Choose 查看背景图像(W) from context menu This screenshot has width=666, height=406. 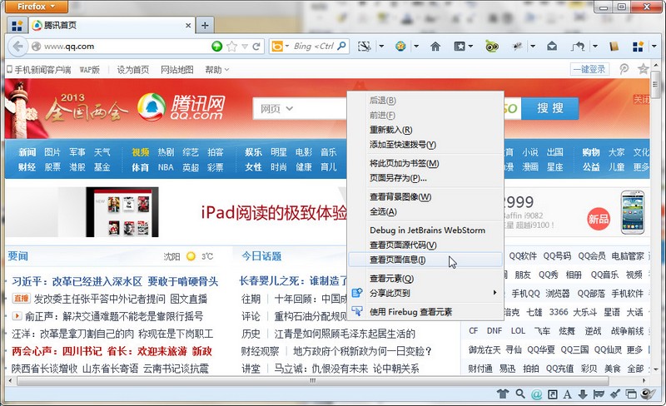(x=425, y=197)
